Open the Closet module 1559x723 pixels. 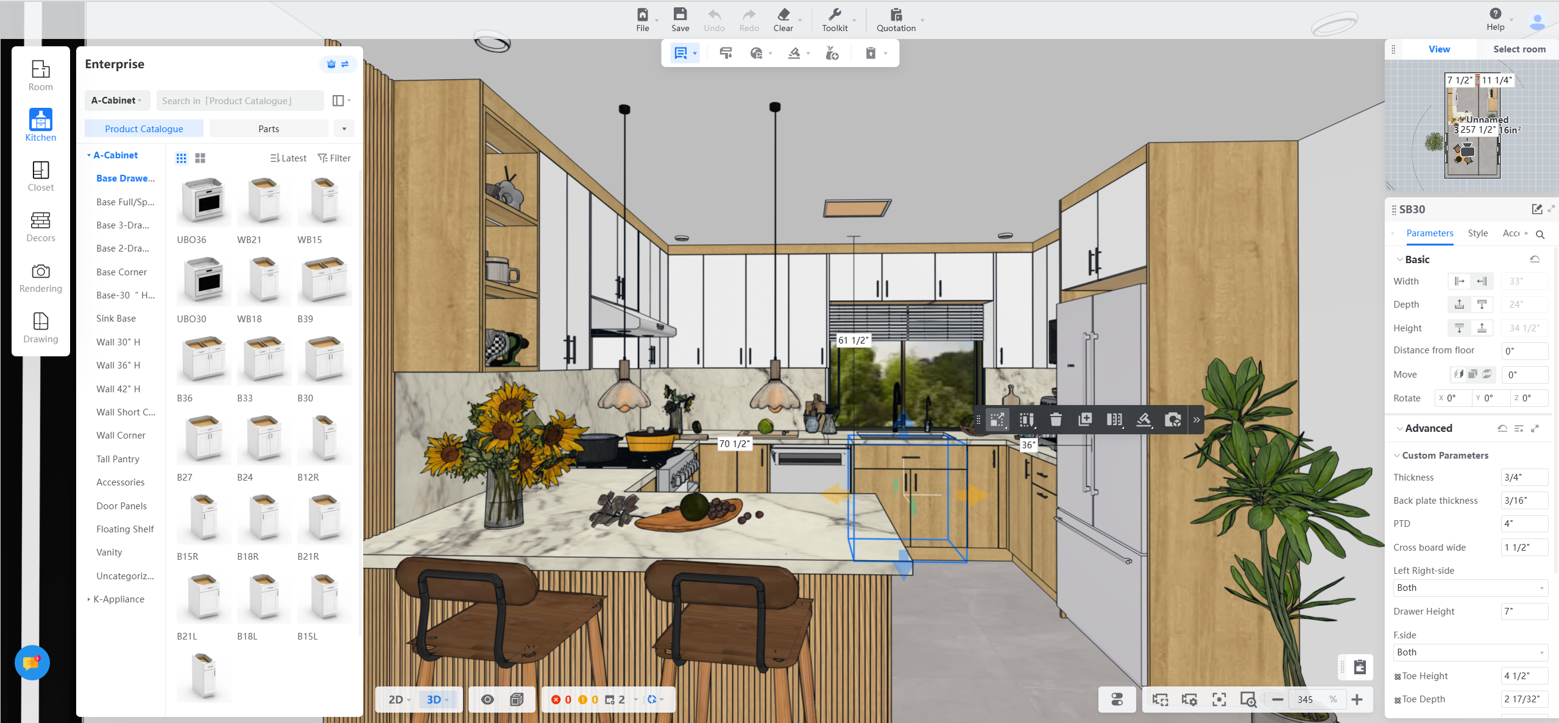(x=40, y=176)
